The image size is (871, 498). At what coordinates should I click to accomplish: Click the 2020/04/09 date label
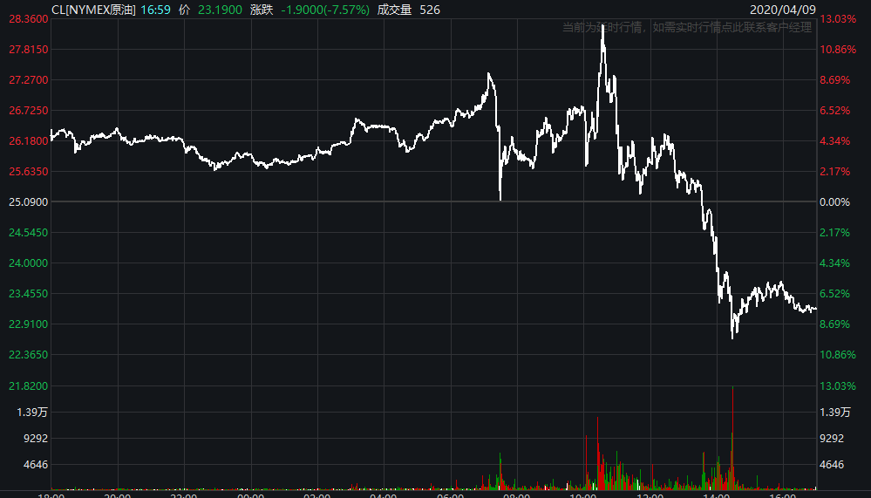[x=783, y=10]
